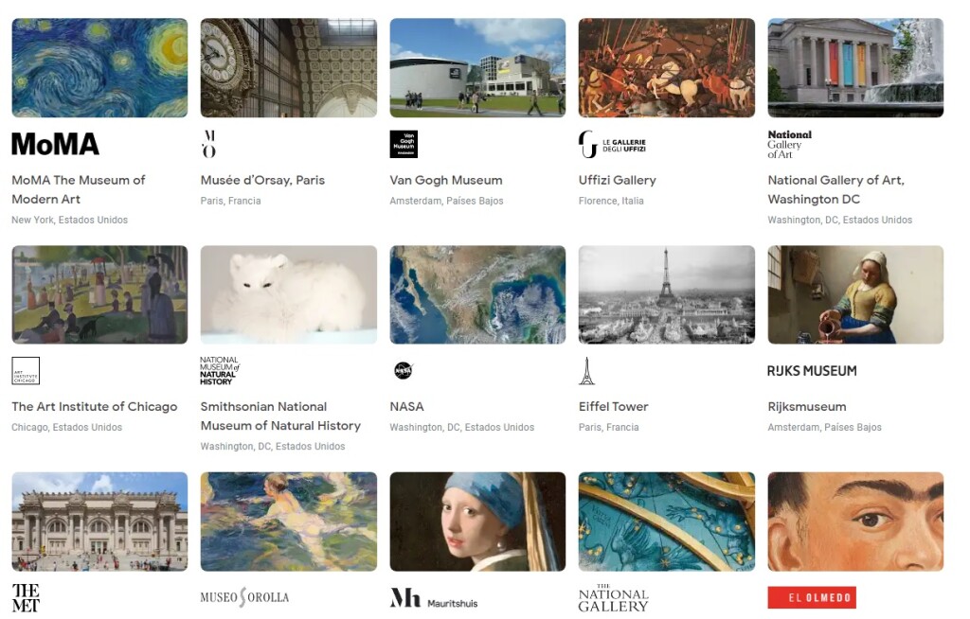Click the Chicago, Estados Unidos location text

[x=67, y=427]
